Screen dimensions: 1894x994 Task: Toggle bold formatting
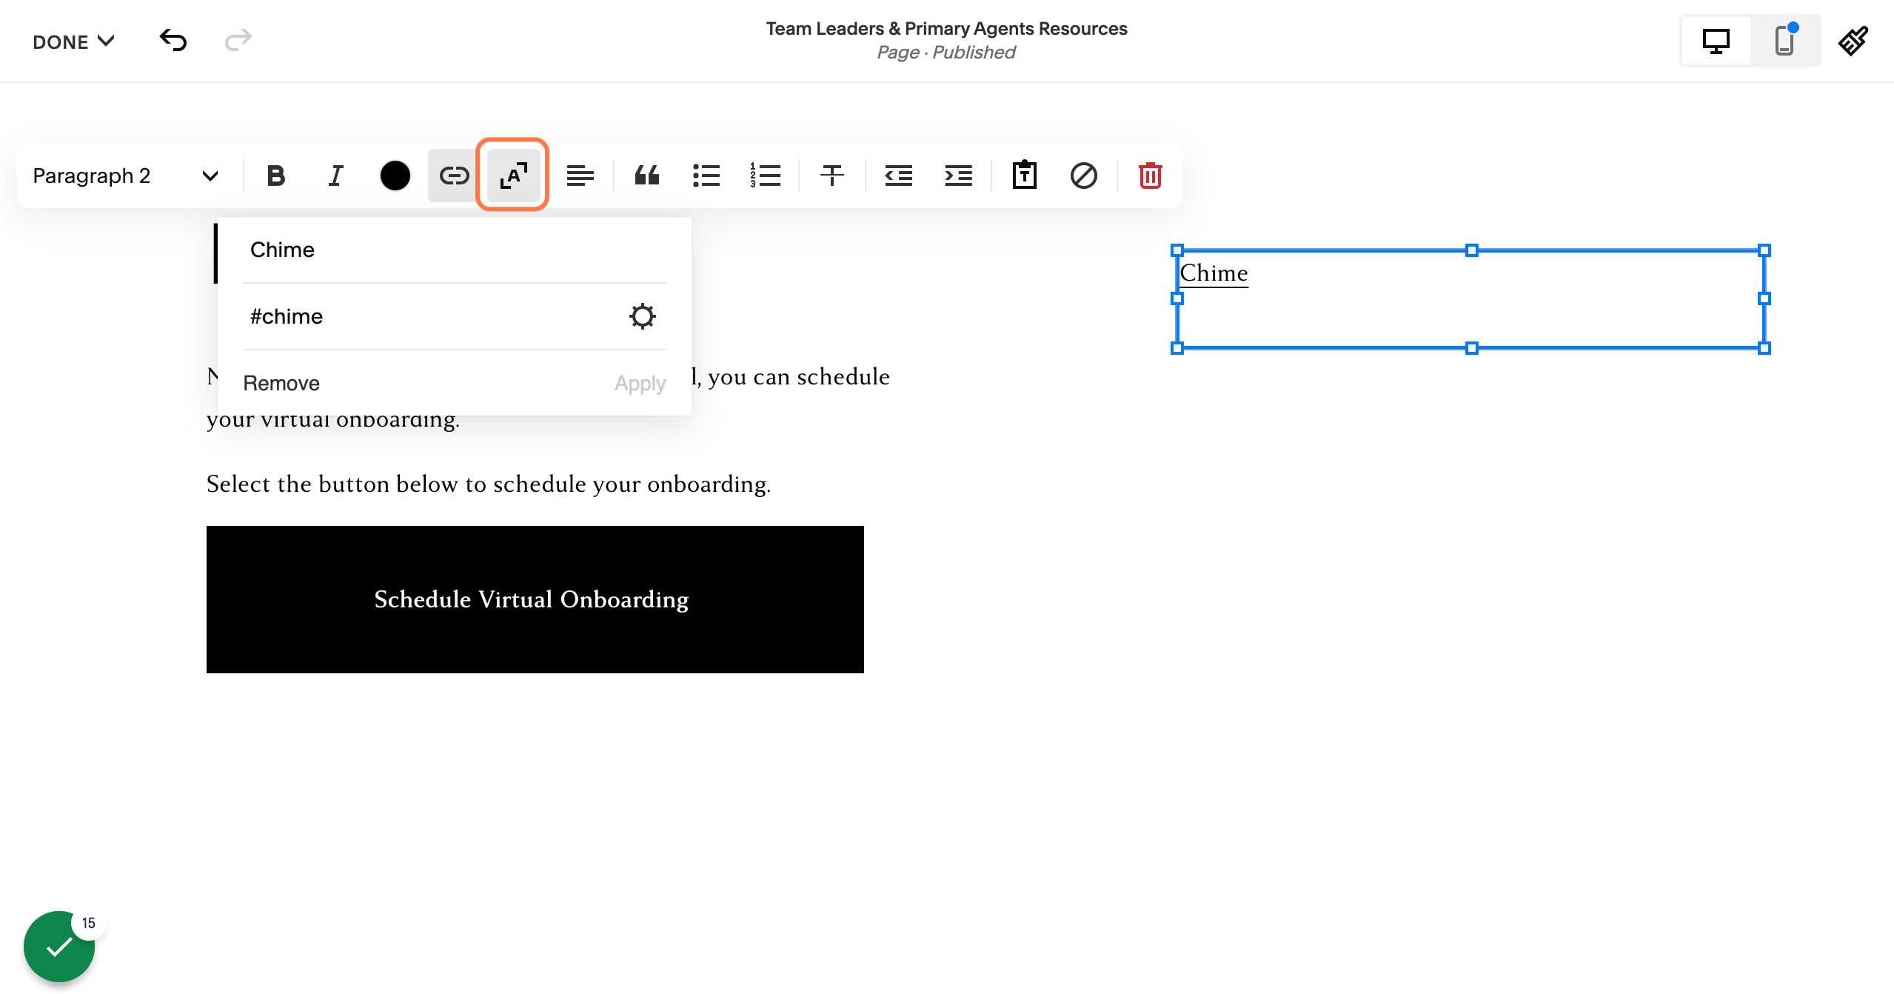pyautogui.click(x=276, y=176)
